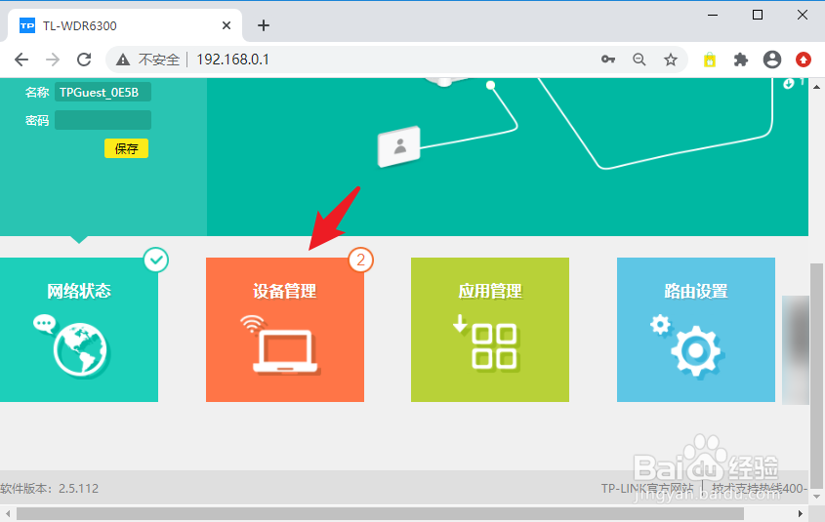Click the browser back arrow
Screen dimensions: 825x522
(x=21, y=60)
